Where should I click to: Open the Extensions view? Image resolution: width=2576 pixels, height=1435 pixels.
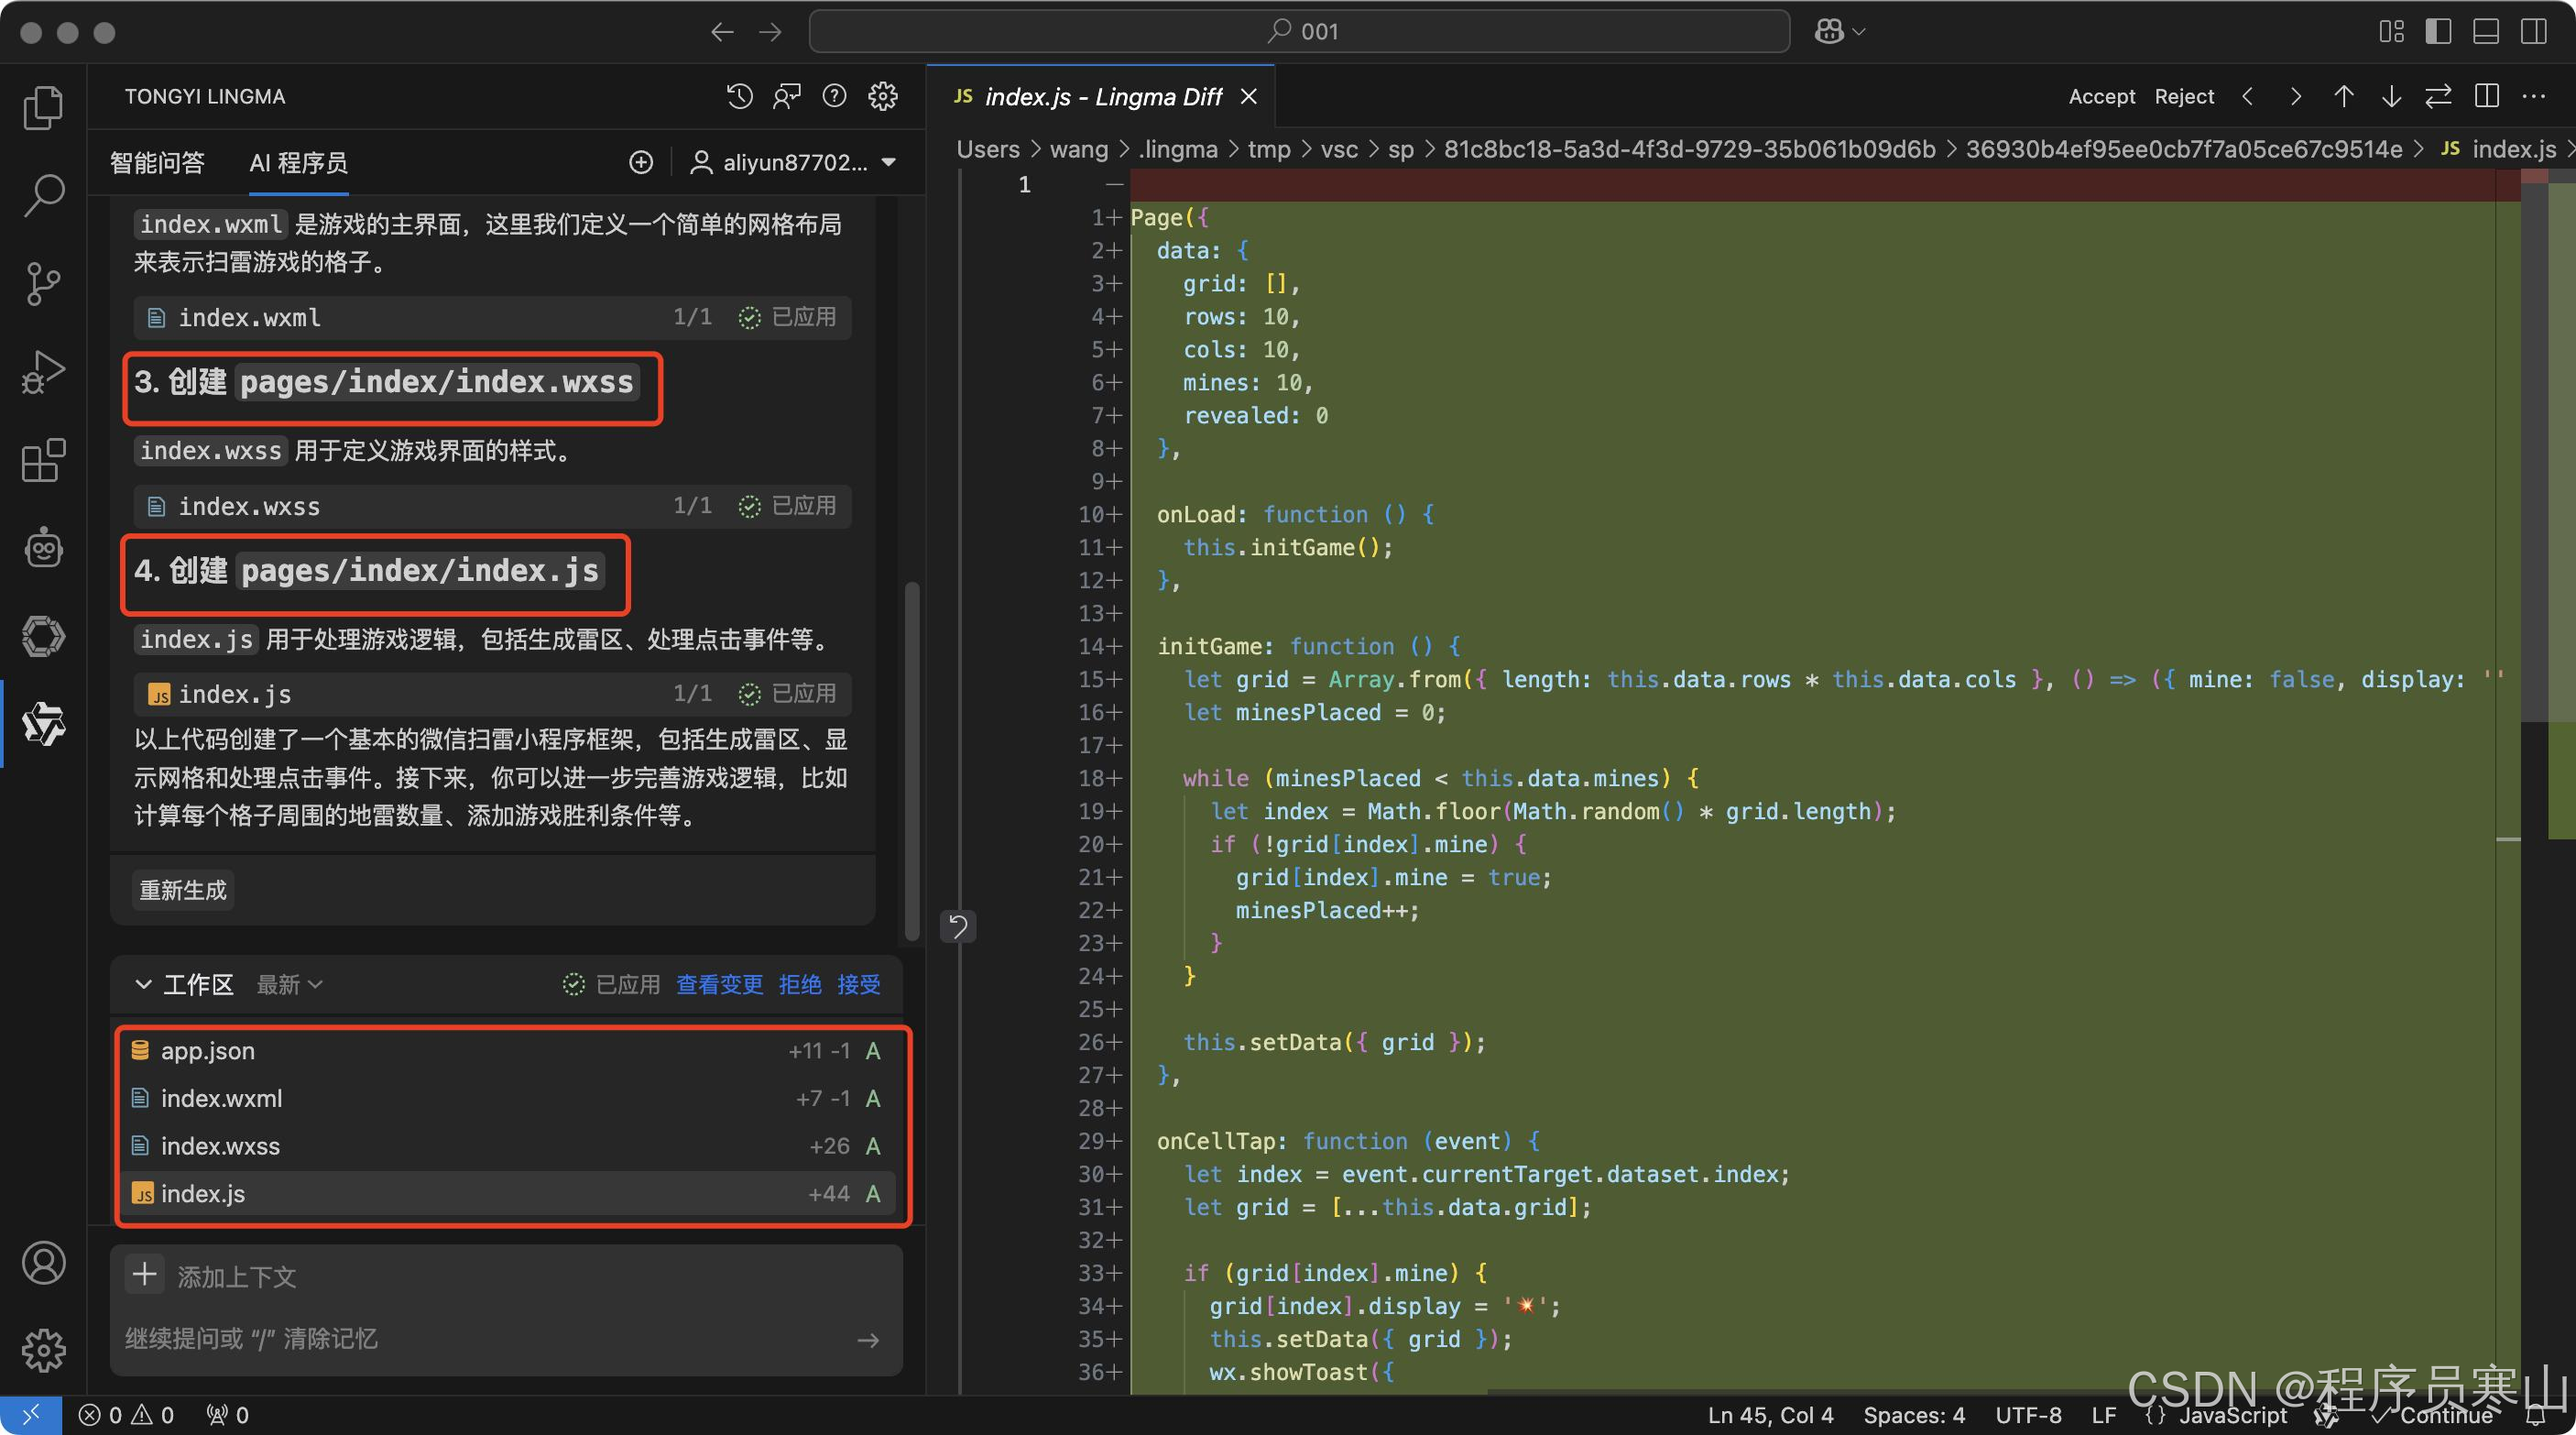(43, 460)
